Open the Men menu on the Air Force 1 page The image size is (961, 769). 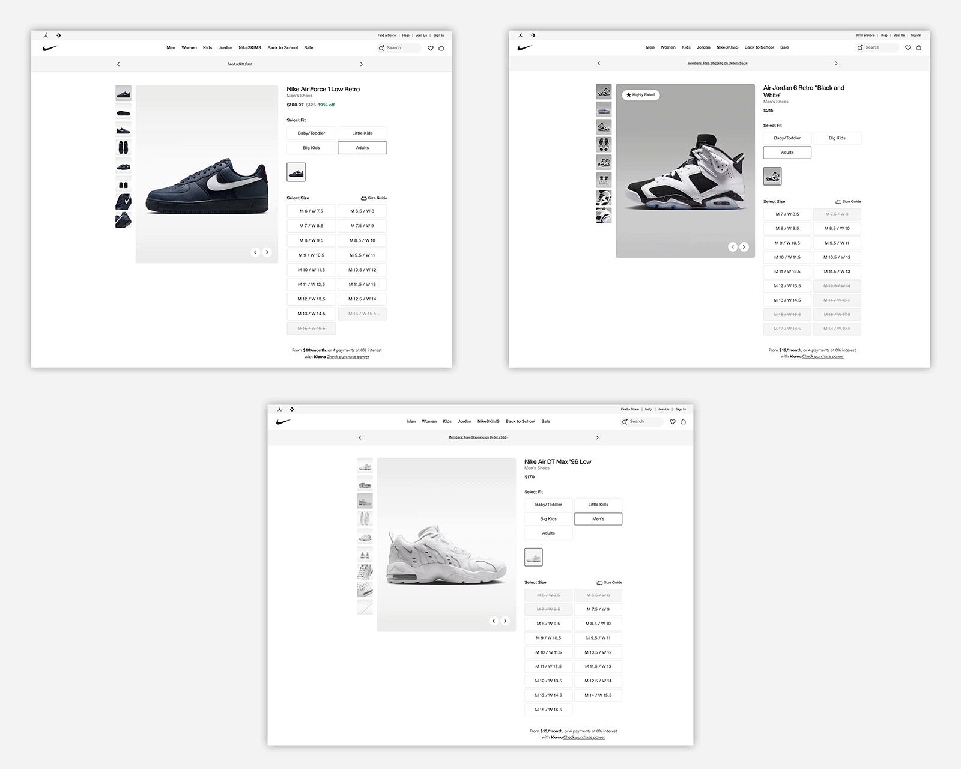click(x=171, y=48)
